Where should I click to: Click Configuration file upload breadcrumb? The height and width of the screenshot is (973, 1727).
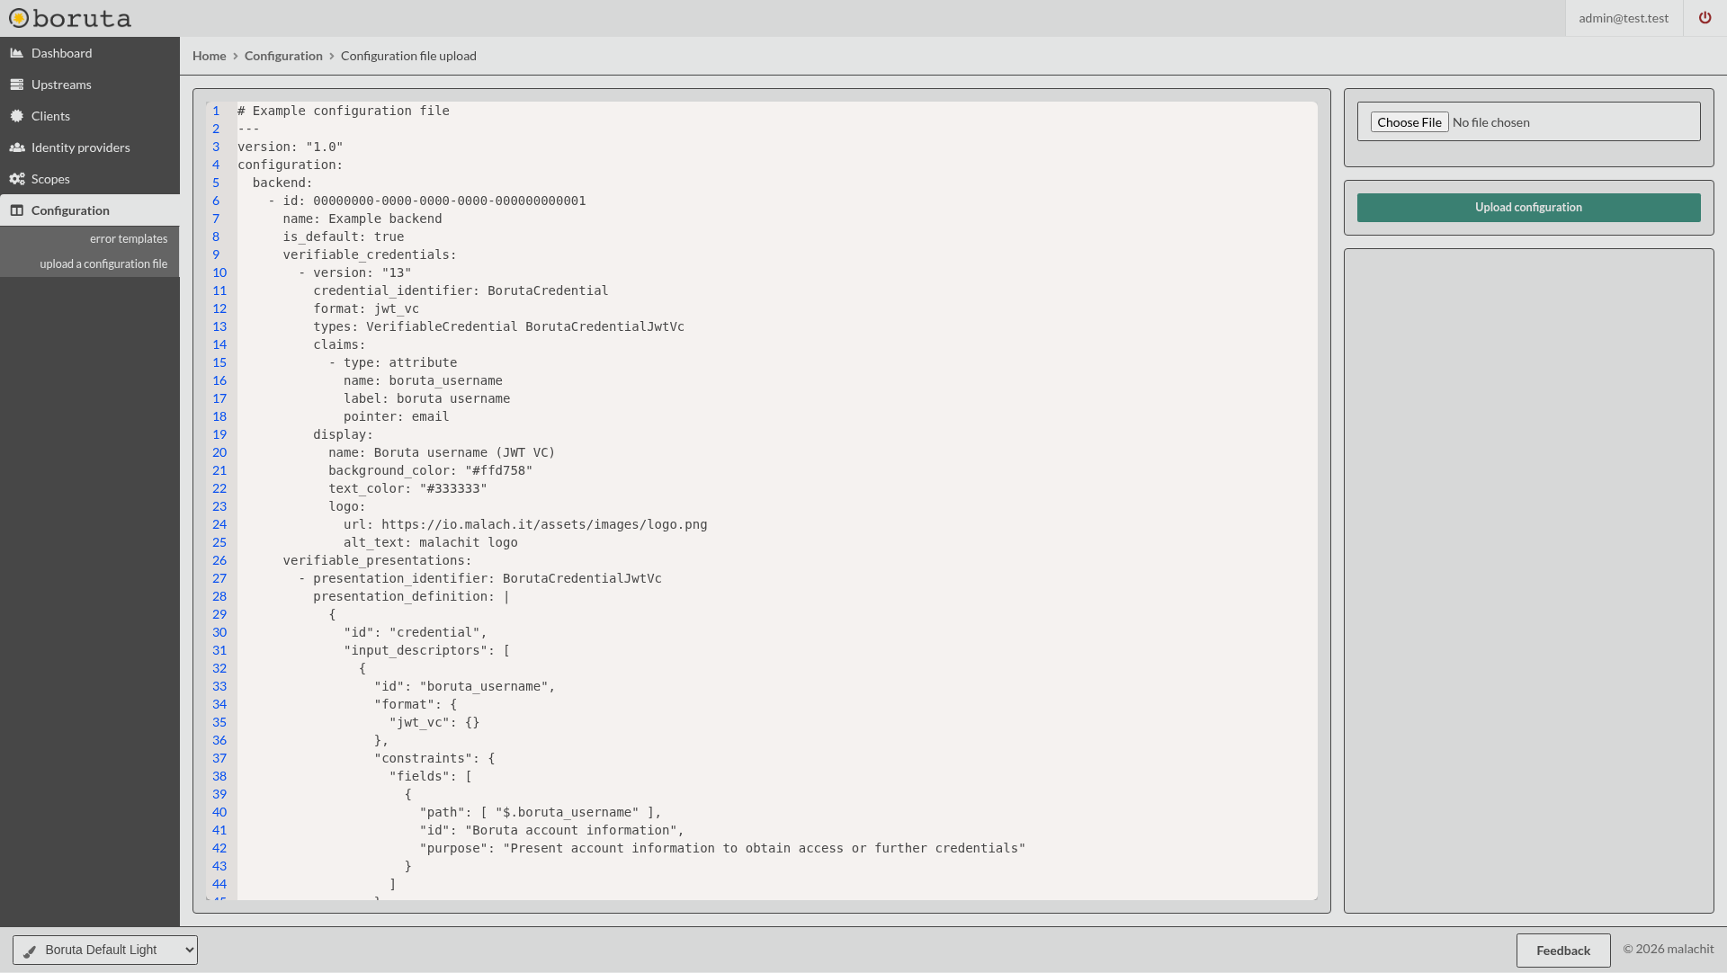[408, 56]
